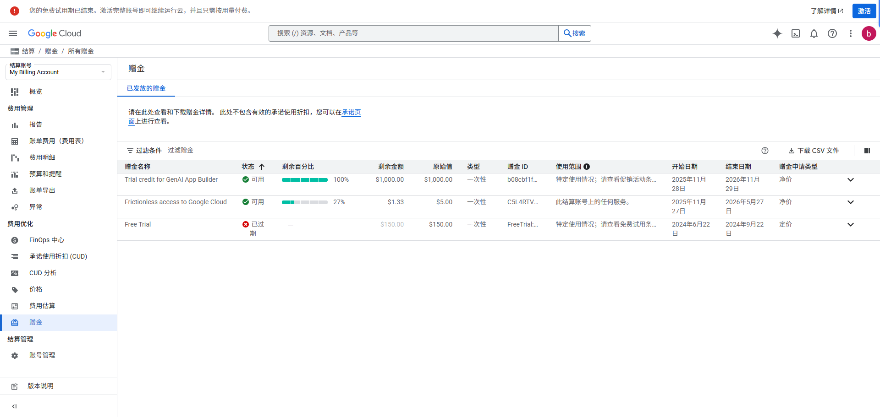Click the 27% remaining progress bar

(305, 202)
